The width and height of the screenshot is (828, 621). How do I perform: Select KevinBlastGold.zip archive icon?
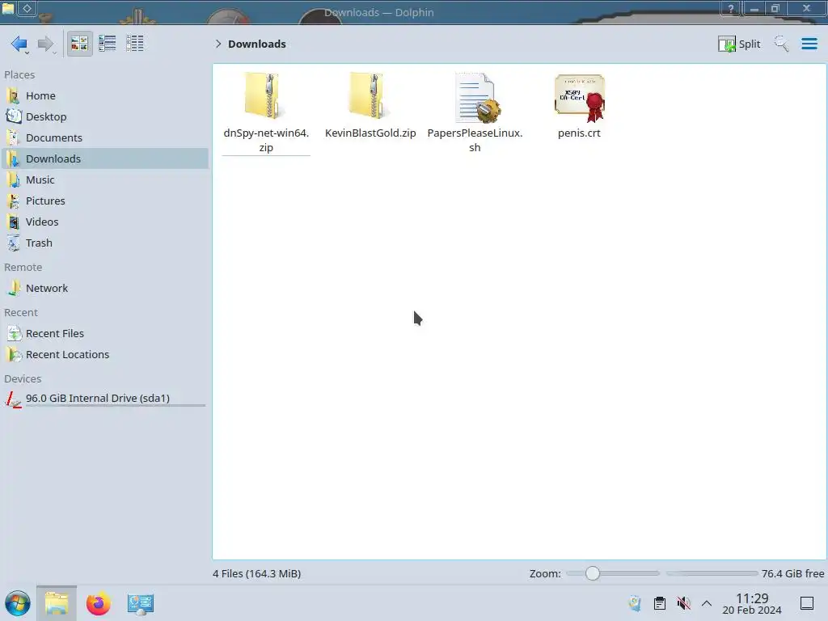click(370, 96)
